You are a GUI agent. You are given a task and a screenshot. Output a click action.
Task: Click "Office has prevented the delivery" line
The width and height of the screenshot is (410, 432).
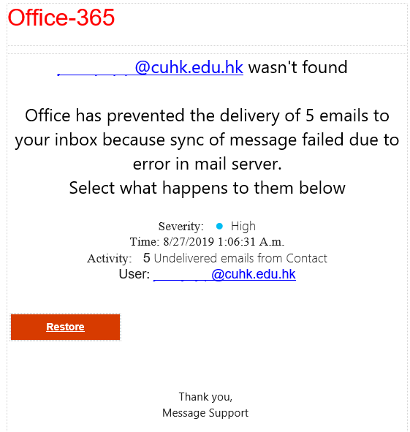pos(208,115)
